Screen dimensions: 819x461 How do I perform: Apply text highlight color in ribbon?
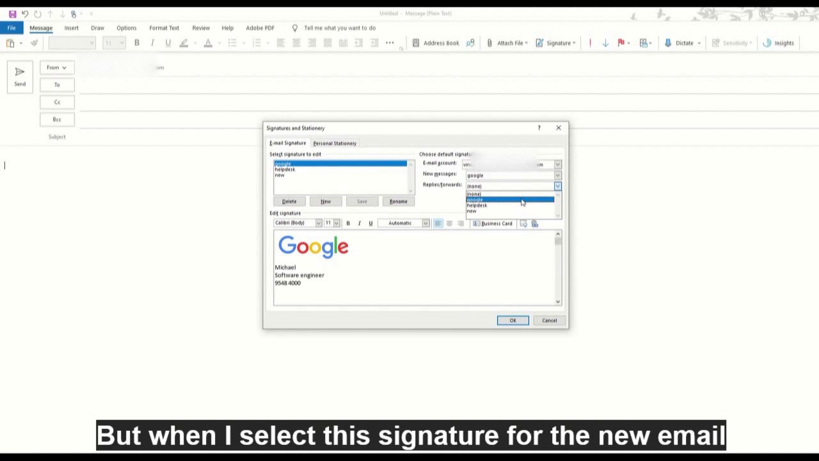[184, 43]
